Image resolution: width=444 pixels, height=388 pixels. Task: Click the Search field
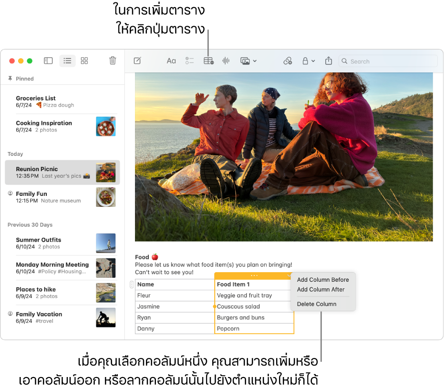coord(388,61)
